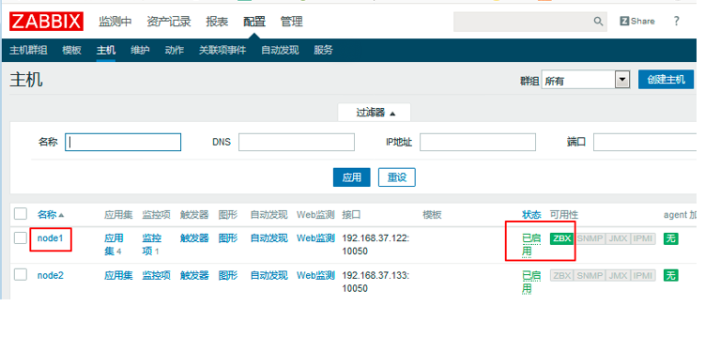Open the 群组 dropdown showing 所有

point(585,81)
